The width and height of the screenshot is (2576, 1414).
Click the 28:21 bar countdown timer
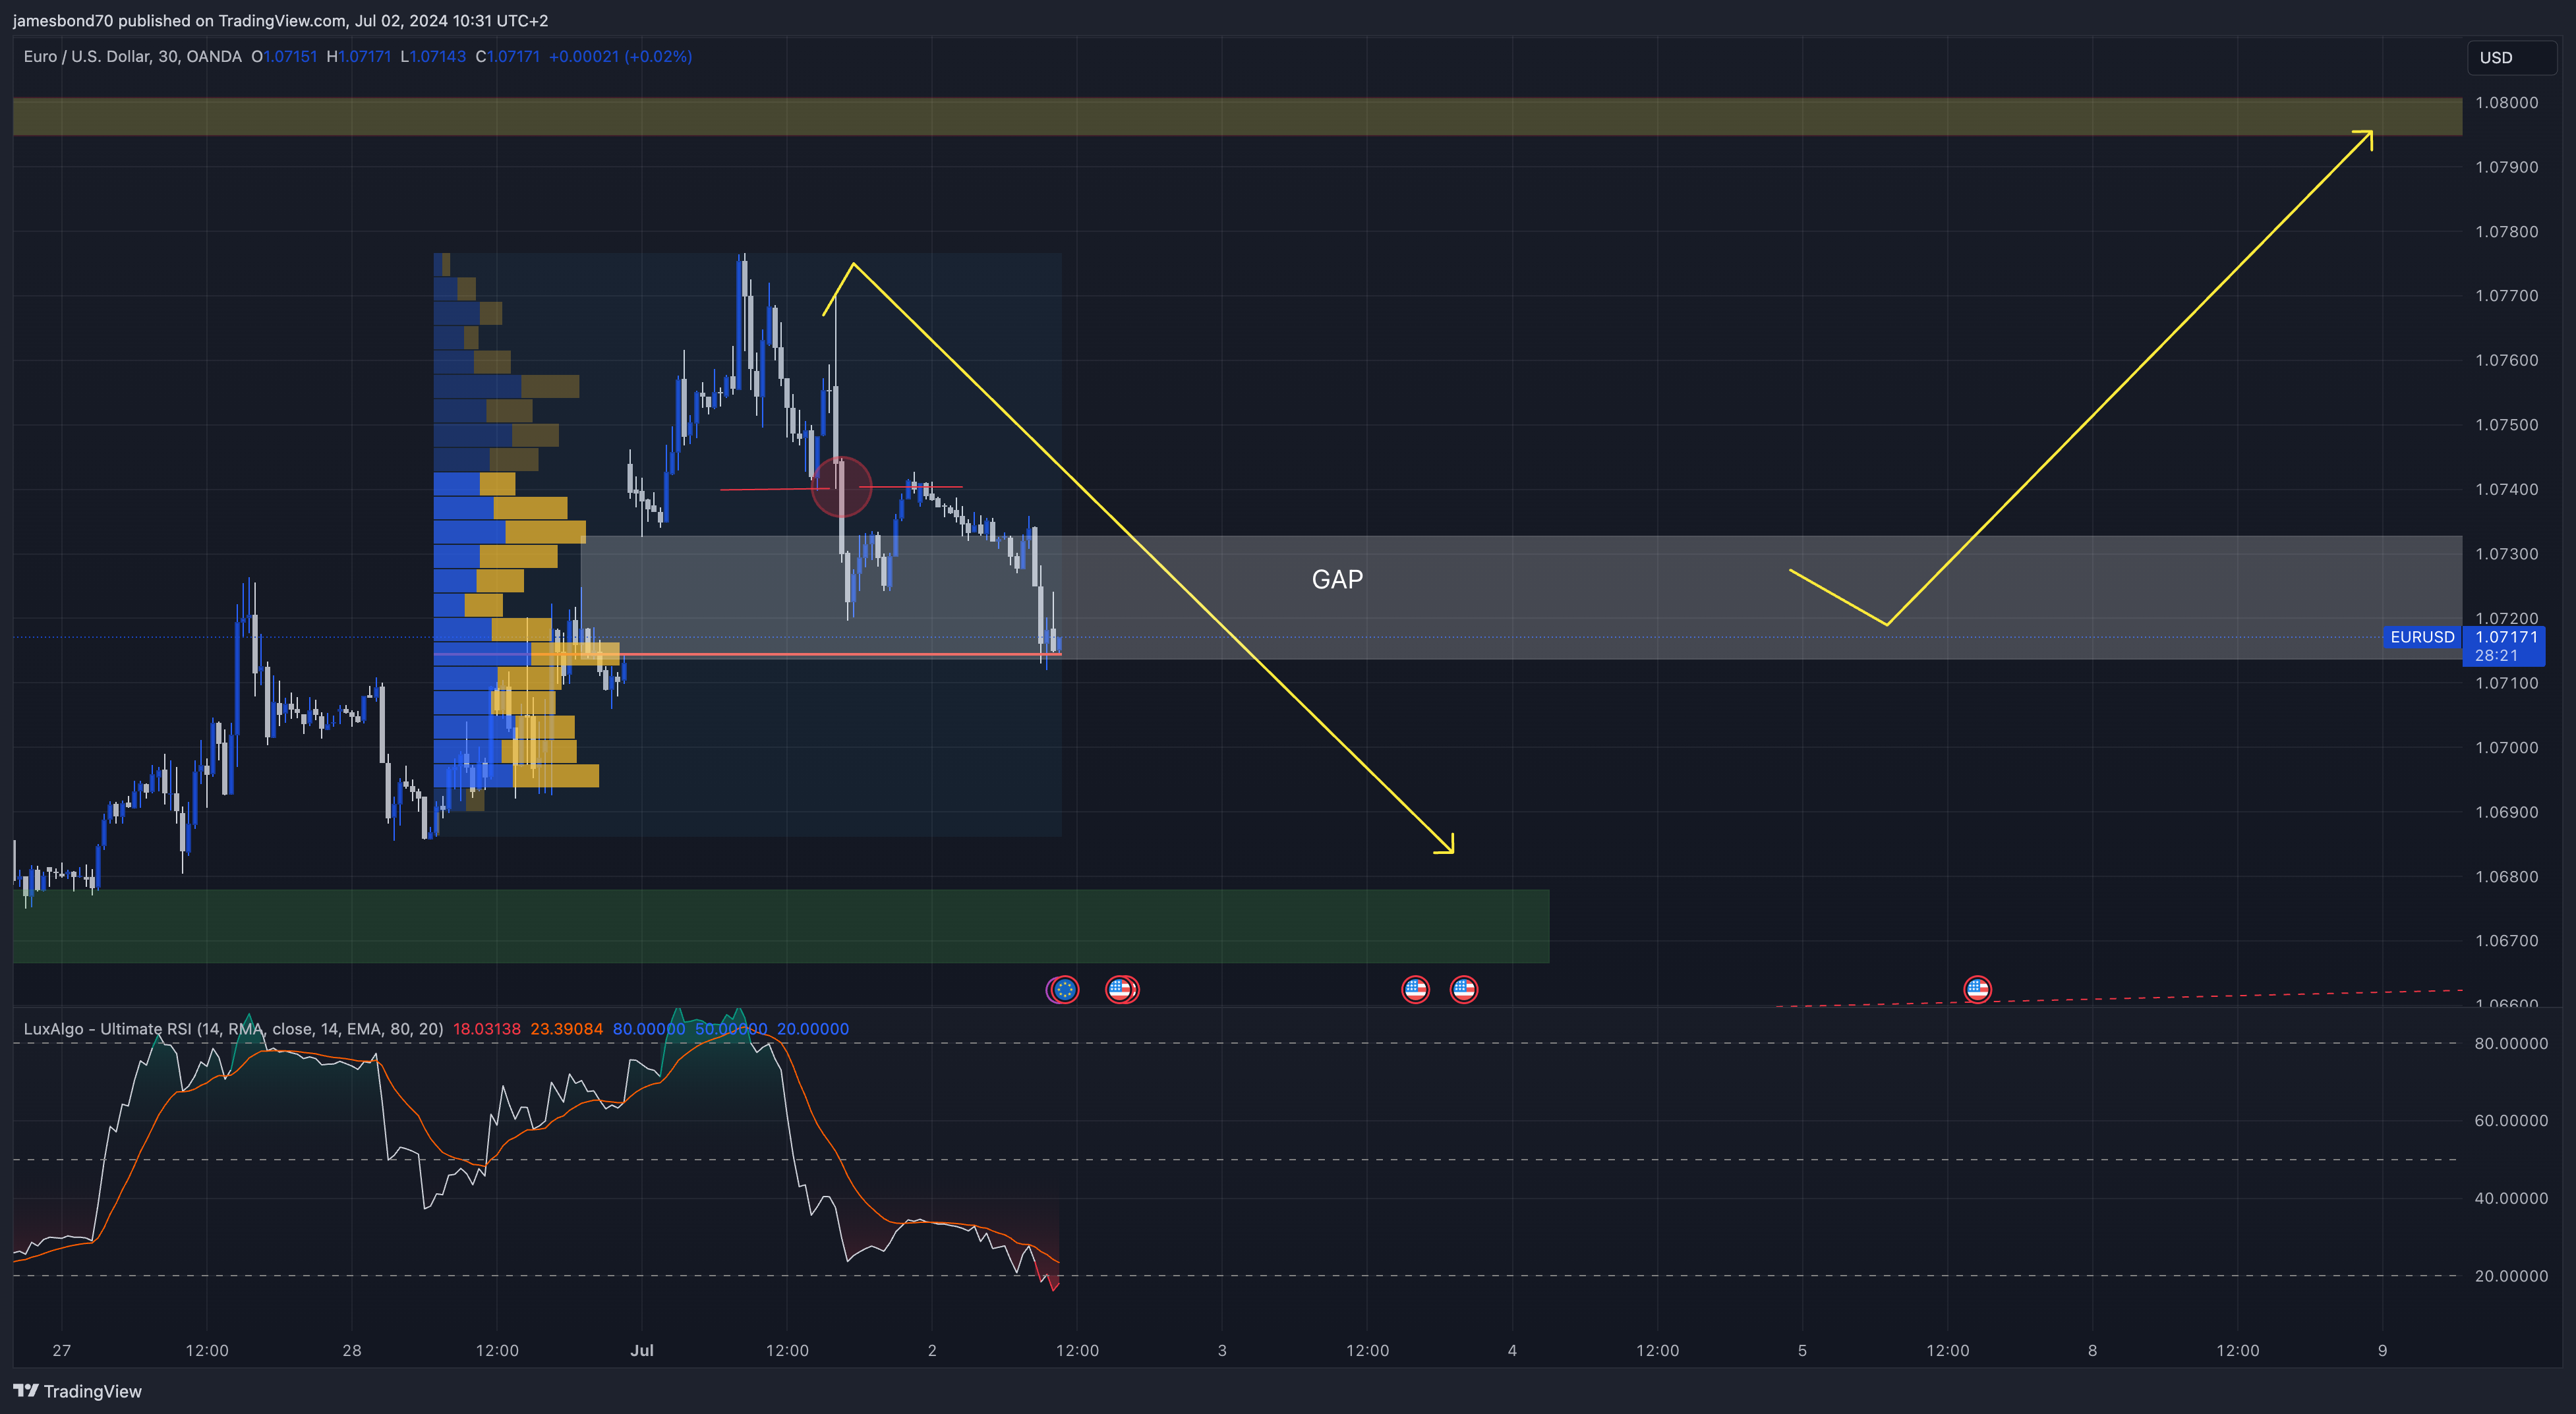coord(2496,656)
